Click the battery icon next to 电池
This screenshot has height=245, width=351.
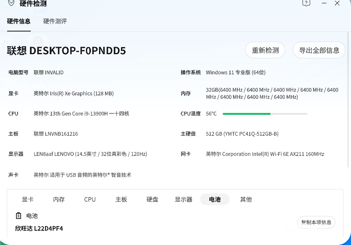[18, 216]
